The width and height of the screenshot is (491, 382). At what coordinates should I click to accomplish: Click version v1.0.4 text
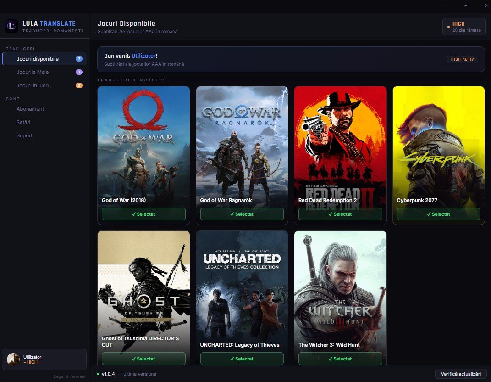point(108,374)
